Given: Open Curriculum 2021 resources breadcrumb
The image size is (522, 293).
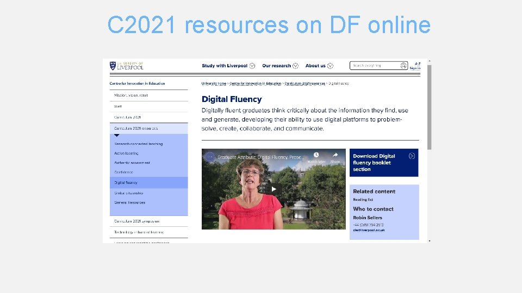Looking at the screenshot, I should click(x=305, y=84).
